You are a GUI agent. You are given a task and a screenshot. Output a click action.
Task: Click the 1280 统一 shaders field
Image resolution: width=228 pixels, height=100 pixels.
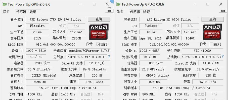click(42, 63)
